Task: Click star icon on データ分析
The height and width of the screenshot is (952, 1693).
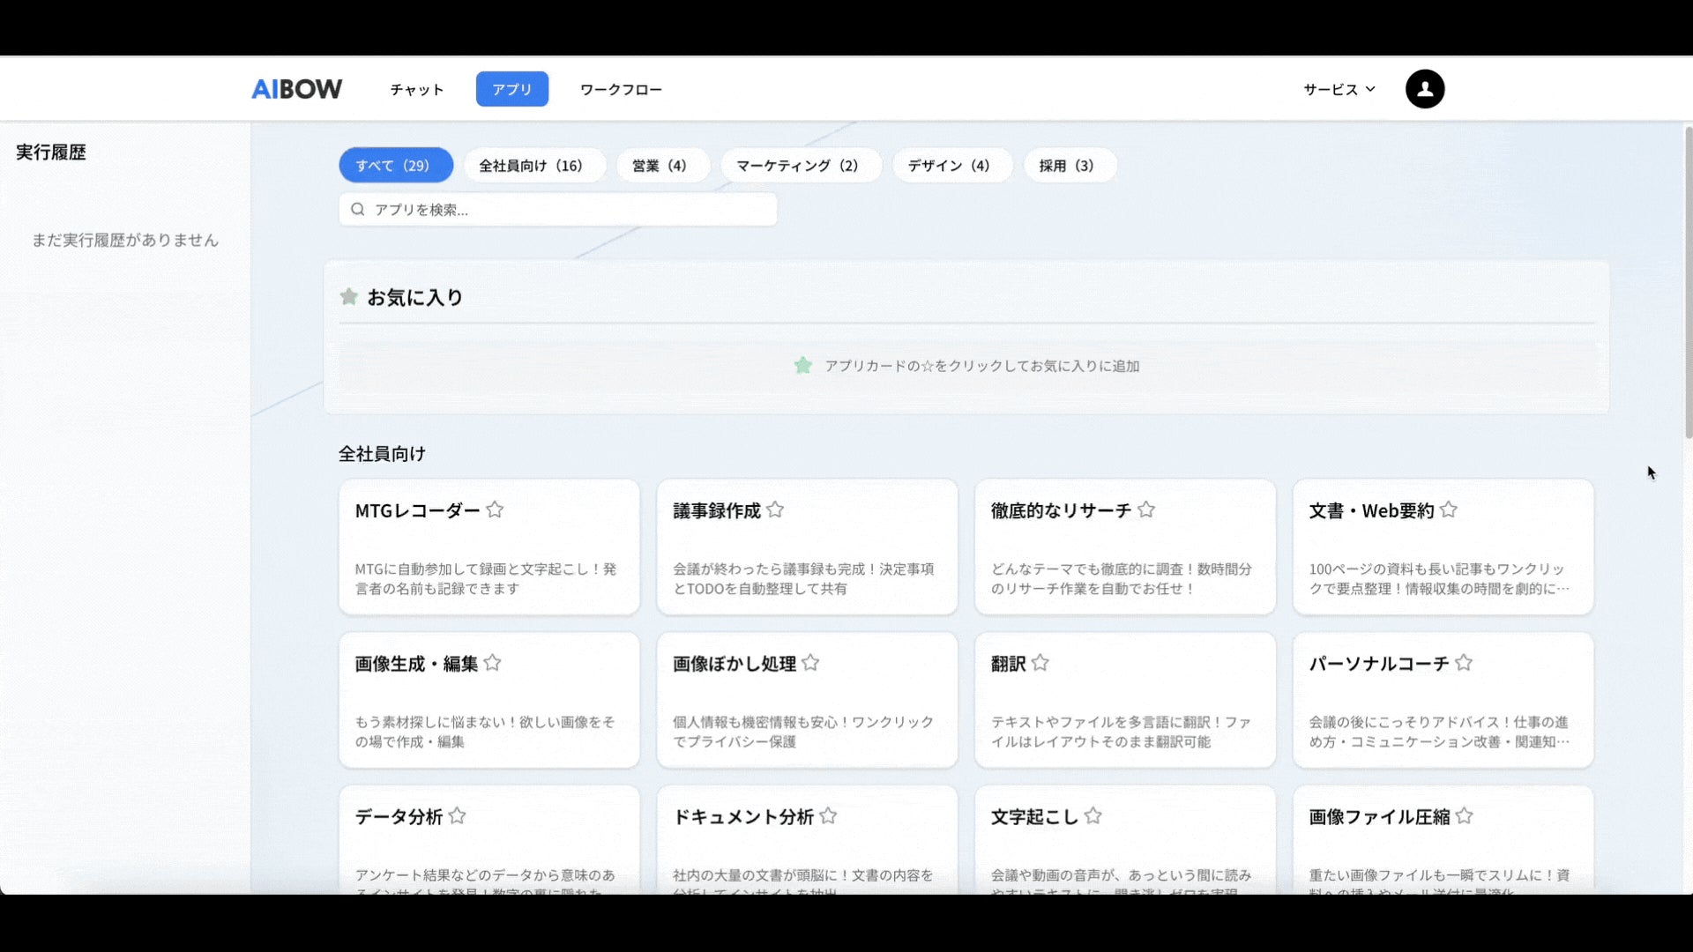Action: (x=457, y=816)
